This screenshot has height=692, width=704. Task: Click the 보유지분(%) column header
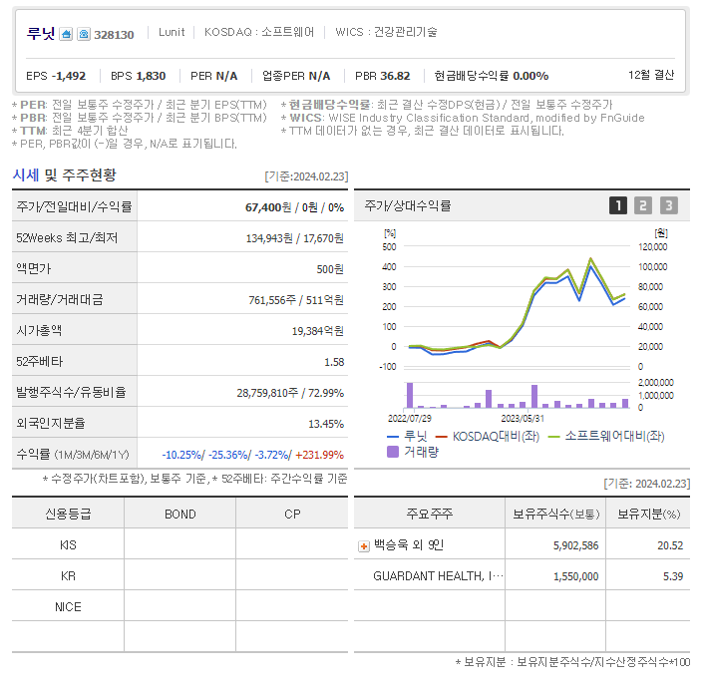(649, 515)
